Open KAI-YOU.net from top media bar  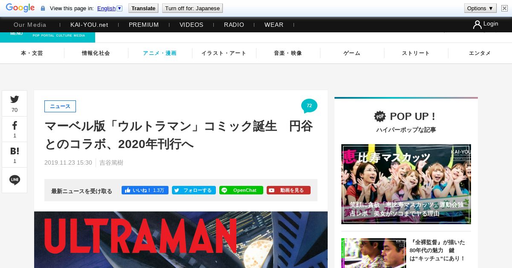(89, 25)
